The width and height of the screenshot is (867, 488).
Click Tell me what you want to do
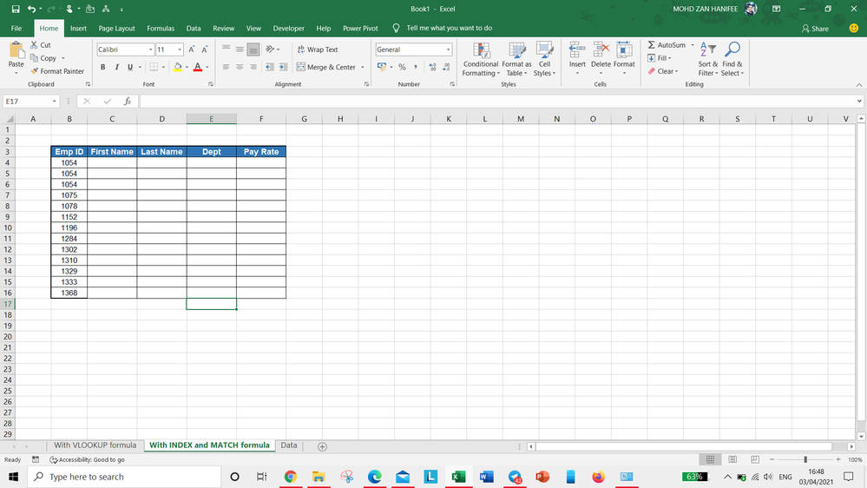[449, 28]
